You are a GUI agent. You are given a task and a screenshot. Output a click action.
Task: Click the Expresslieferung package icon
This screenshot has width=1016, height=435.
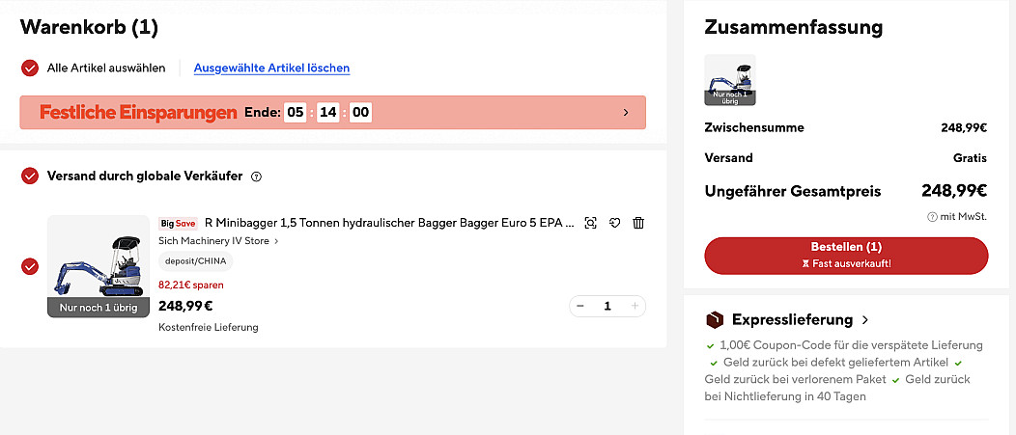(x=716, y=319)
